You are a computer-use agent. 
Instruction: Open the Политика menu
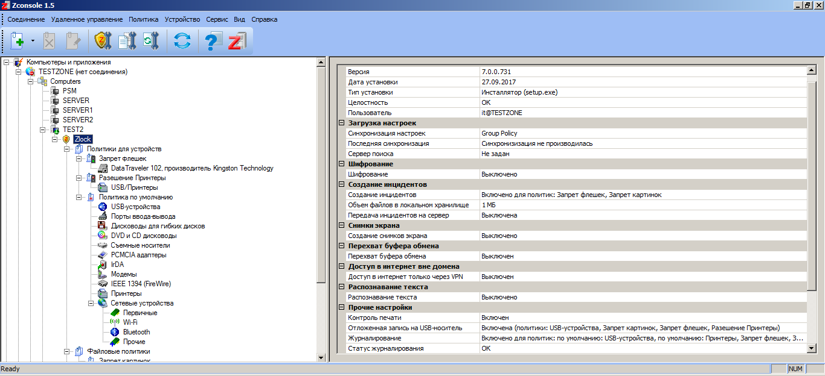[x=144, y=19]
